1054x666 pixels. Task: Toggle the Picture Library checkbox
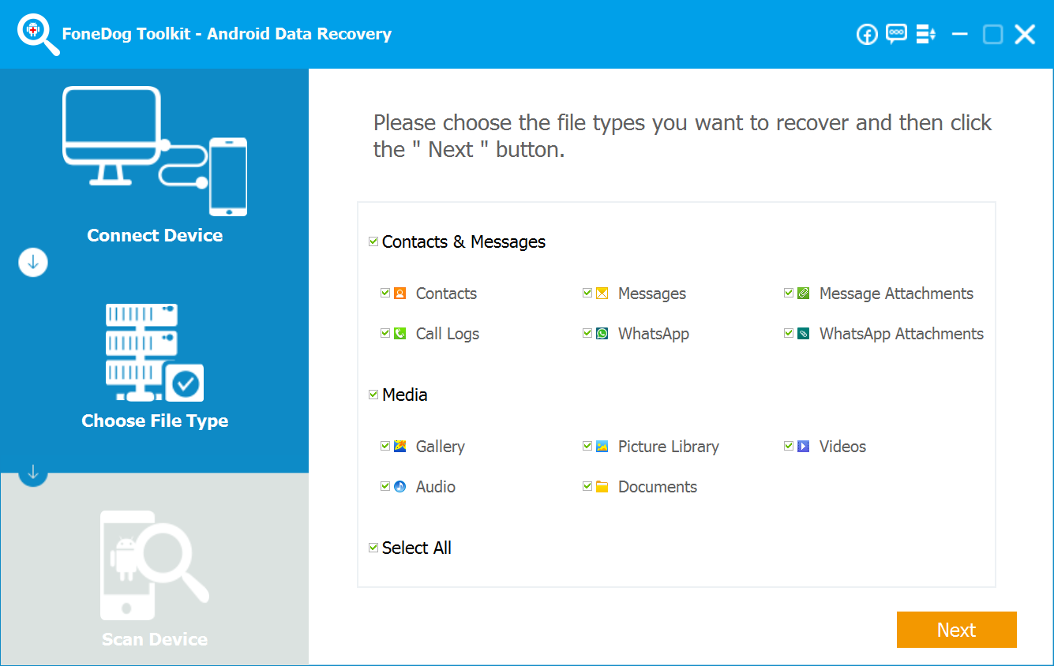pos(587,446)
